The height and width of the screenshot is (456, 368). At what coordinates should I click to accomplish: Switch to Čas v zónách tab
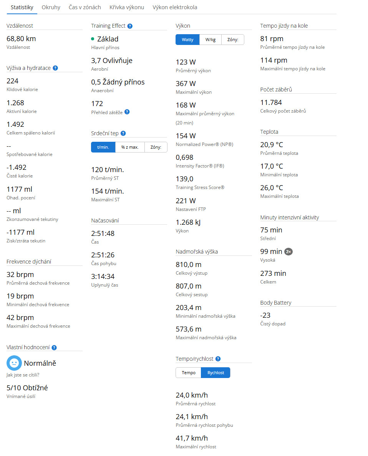pyautogui.click(x=85, y=7)
